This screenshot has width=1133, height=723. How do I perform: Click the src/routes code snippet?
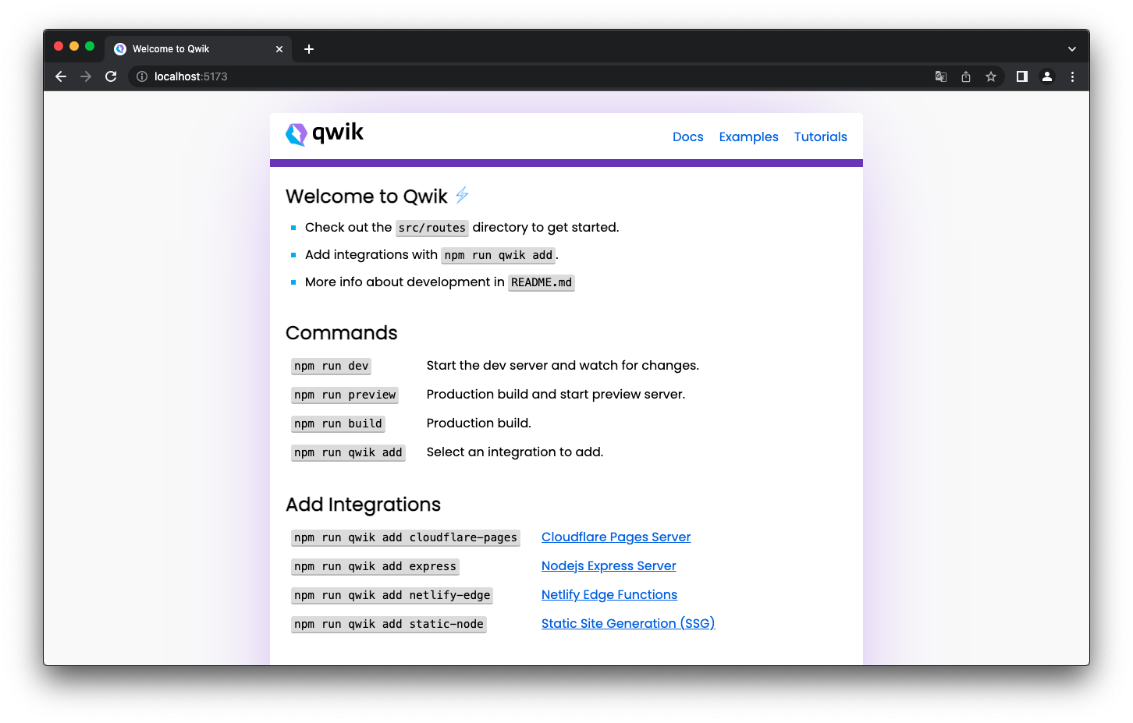click(x=432, y=228)
